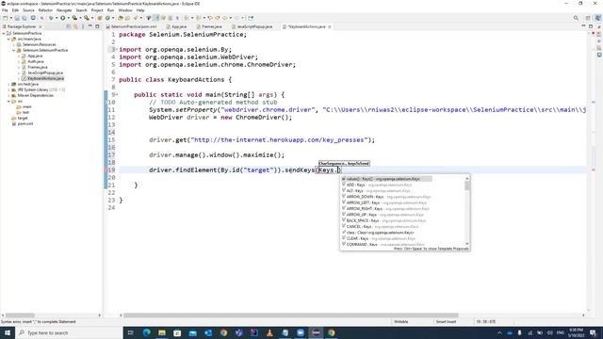Viewport: 603px width, 339px height.
Task: Click the Windows taskbar search box
Action: [69, 332]
